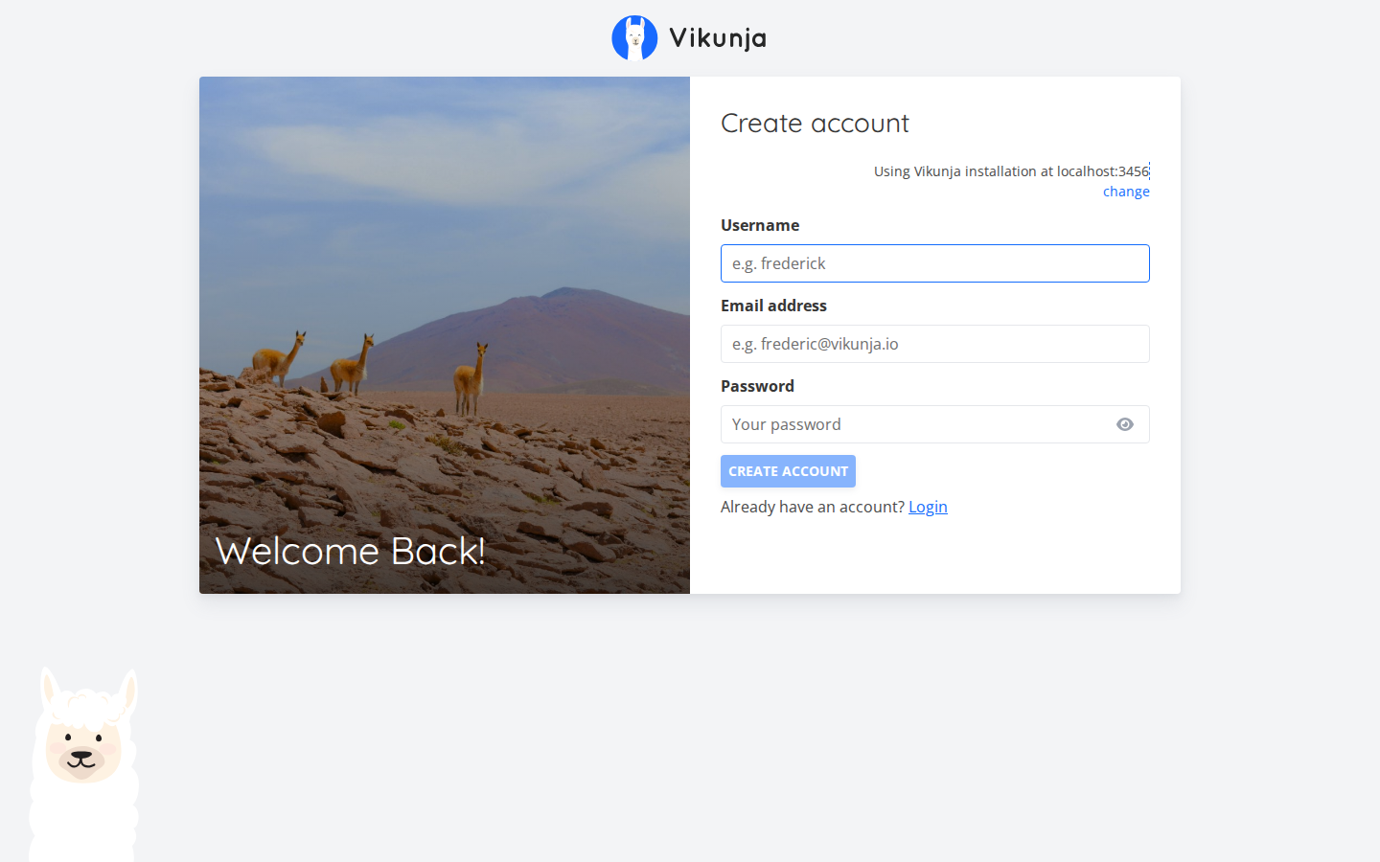
Task: Click the Password field label
Action: pyautogui.click(x=757, y=386)
